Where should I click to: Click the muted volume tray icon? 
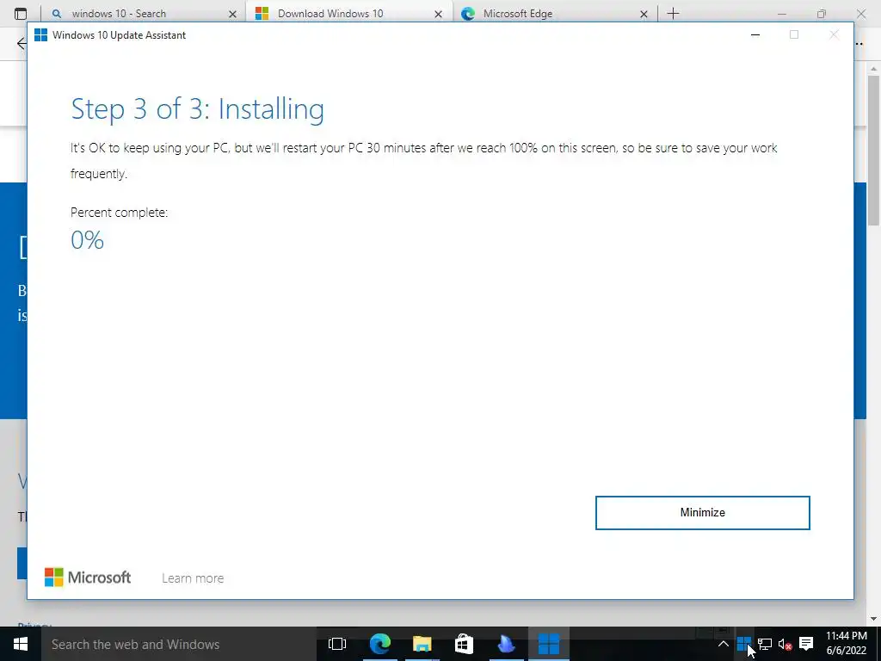tap(785, 644)
